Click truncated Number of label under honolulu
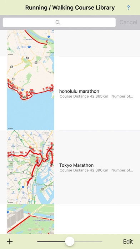The image size is (140, 249). pyautogui.click(x=122, y=96)
